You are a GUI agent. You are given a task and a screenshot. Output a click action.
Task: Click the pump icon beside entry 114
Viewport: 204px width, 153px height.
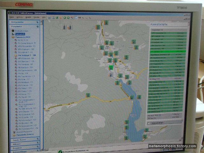[x=16, y=85]
